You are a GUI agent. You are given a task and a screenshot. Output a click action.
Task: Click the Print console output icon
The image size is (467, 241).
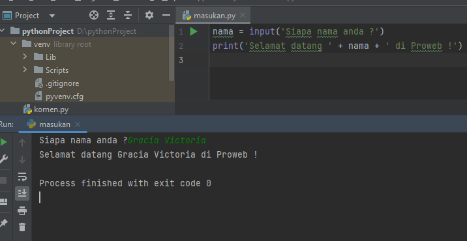tap(22, 210)
